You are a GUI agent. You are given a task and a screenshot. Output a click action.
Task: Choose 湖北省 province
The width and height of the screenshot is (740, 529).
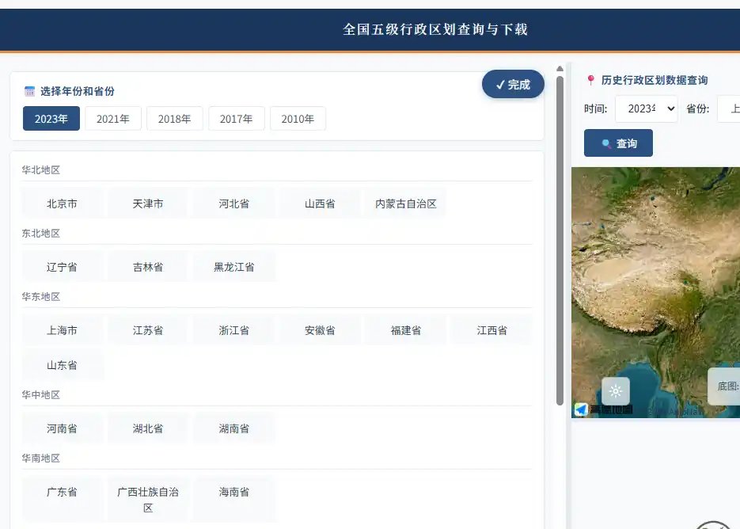[148, 428]
